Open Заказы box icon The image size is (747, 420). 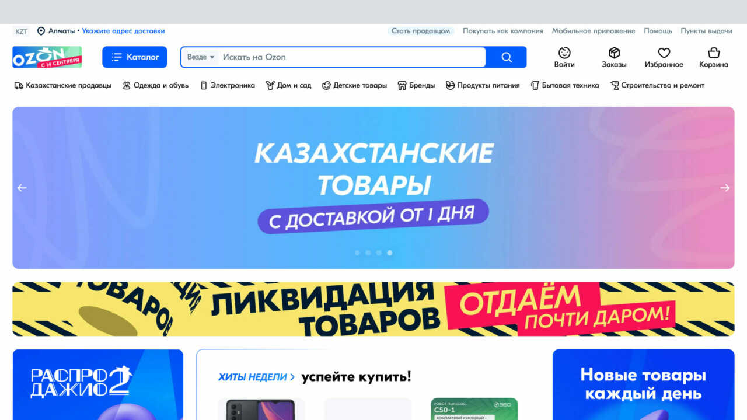pyautogui.click(x=614, y=52)
